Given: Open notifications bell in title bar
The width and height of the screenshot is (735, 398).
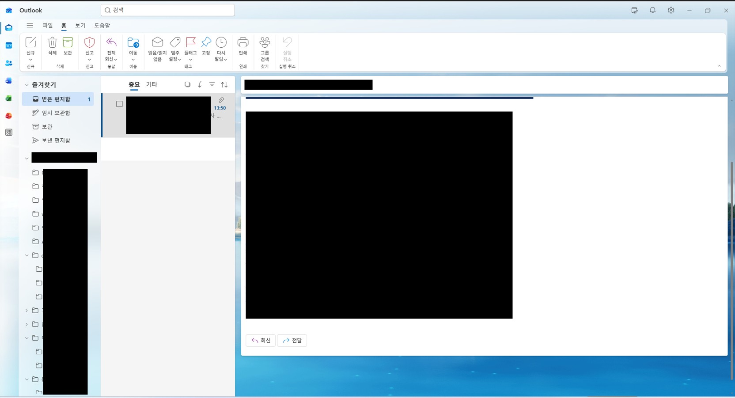Looking at the screenshot, I should pos(652,10).
